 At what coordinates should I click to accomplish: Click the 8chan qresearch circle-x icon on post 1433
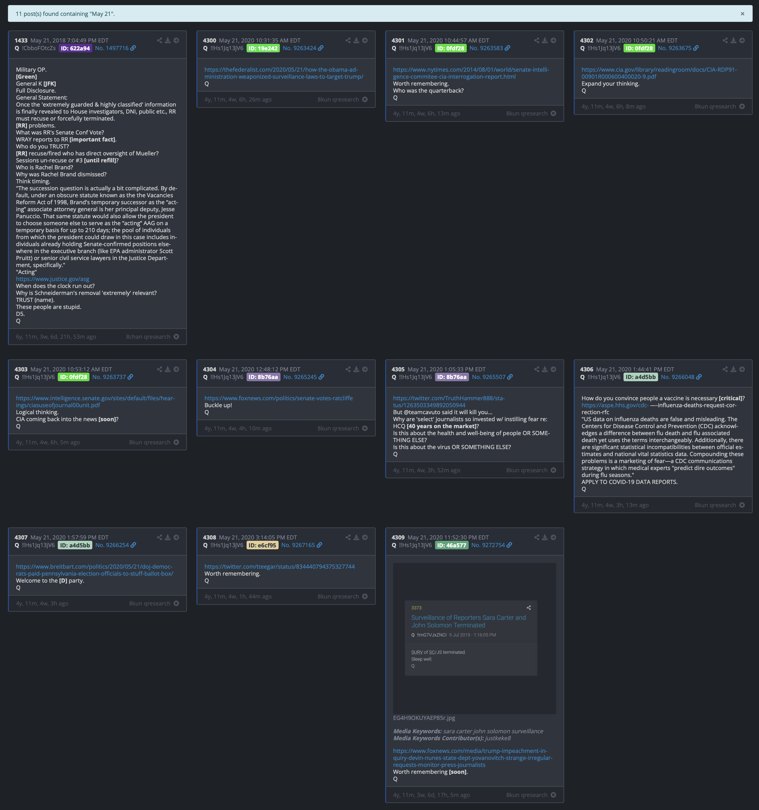click(176, 336)
